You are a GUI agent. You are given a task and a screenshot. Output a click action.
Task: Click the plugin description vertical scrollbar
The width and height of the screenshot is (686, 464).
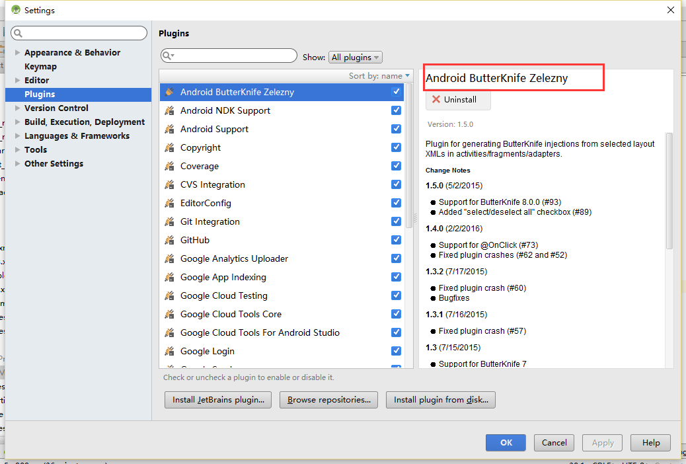[669, 192]
